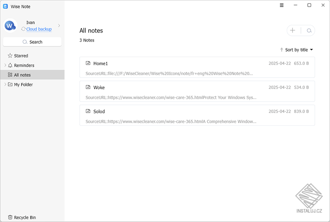Open My Folder in the sidebar
Screen dimensions: 330x222
click(x=24, y=85)
